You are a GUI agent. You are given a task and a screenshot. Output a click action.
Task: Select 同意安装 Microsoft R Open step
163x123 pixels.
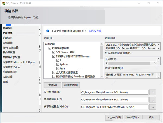18,62
